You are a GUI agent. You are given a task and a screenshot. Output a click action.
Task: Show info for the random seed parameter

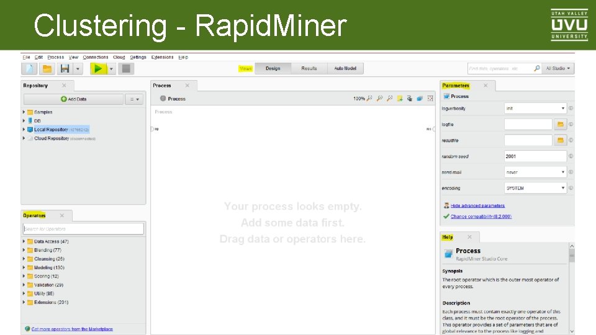point(571,156)
